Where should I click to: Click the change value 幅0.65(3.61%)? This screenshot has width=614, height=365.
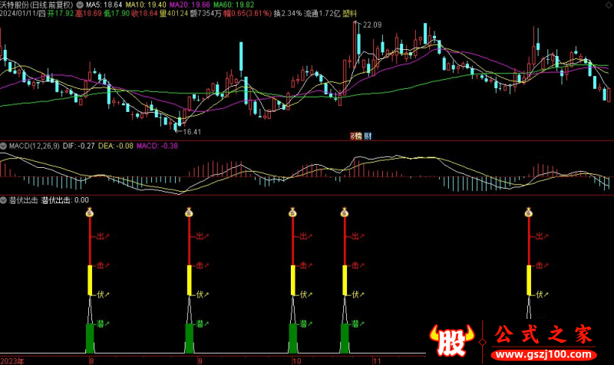[x=248, y=14]
